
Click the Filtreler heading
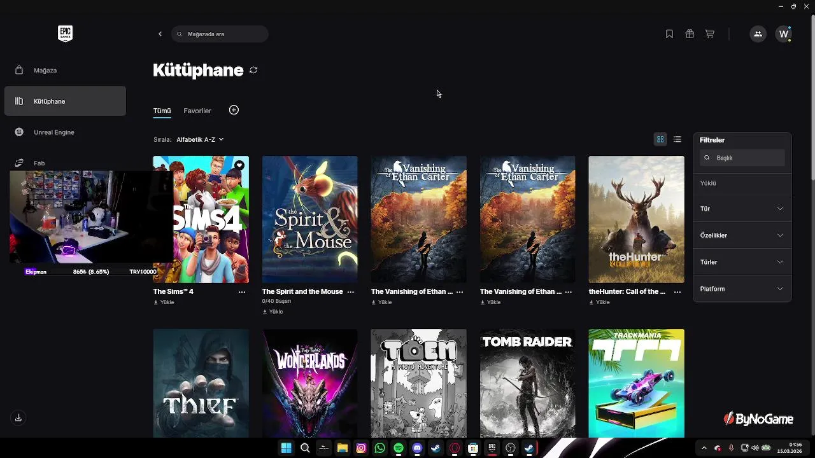tap(712, 140)
